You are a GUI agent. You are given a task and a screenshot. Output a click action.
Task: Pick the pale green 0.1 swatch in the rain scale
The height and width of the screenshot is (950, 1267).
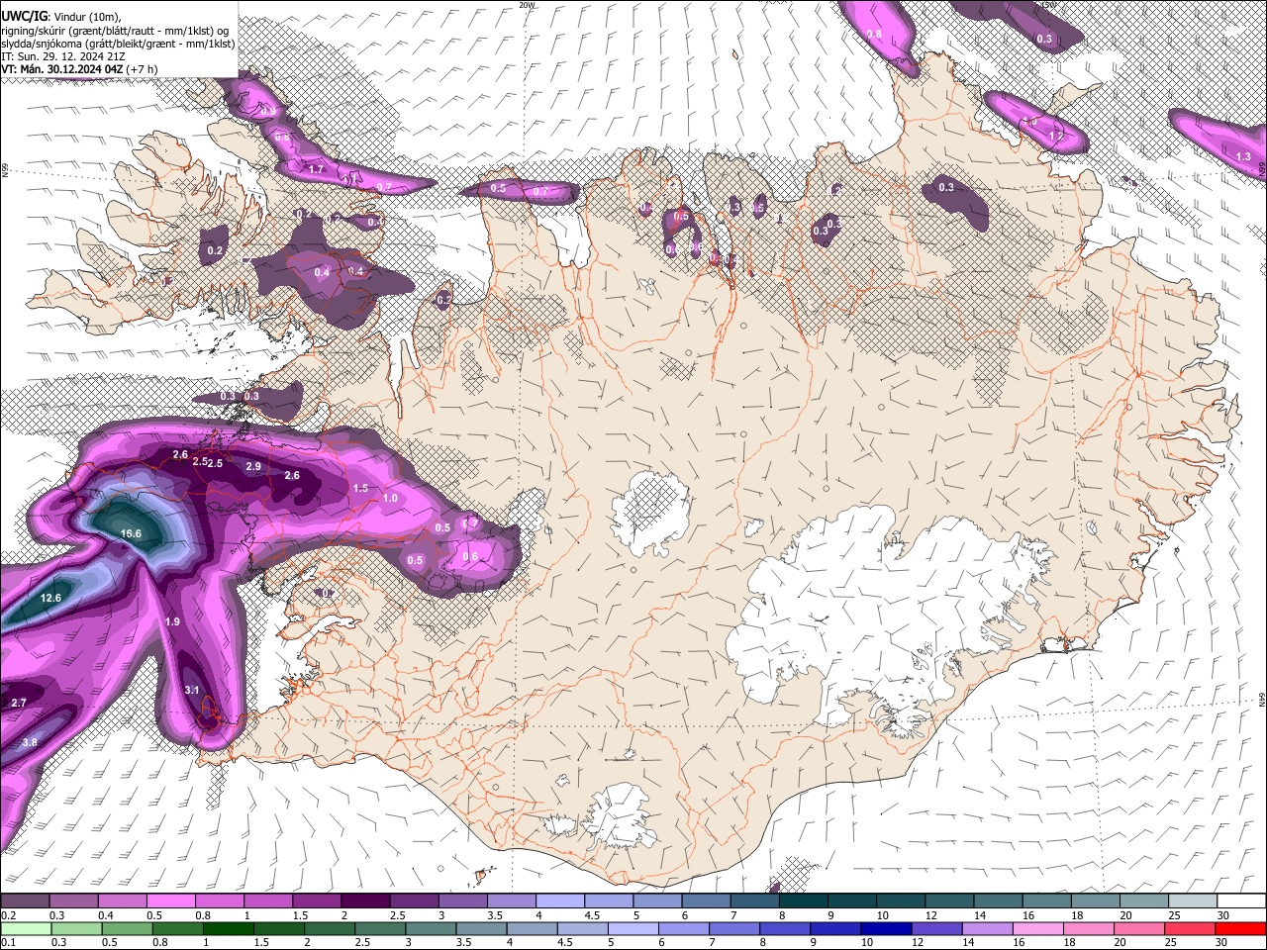pos(26,928)
